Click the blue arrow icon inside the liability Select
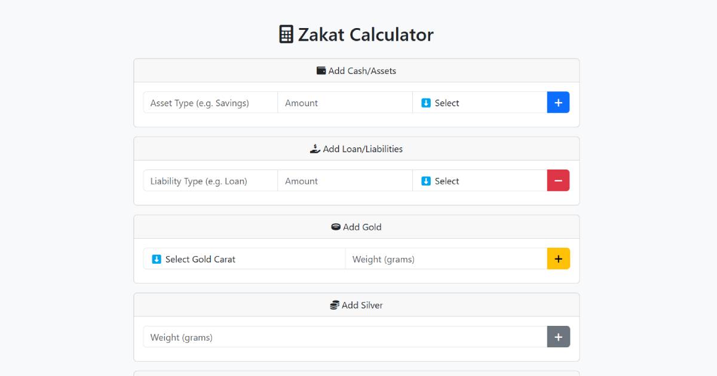717x376 pixels. tap(425, 180)
